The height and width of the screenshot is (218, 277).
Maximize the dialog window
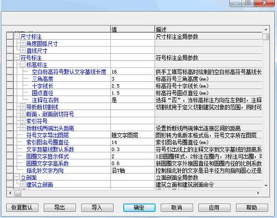coord(248,3)
